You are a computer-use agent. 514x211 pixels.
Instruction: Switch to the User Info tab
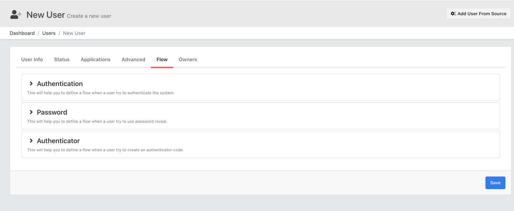tap(32, 59)
